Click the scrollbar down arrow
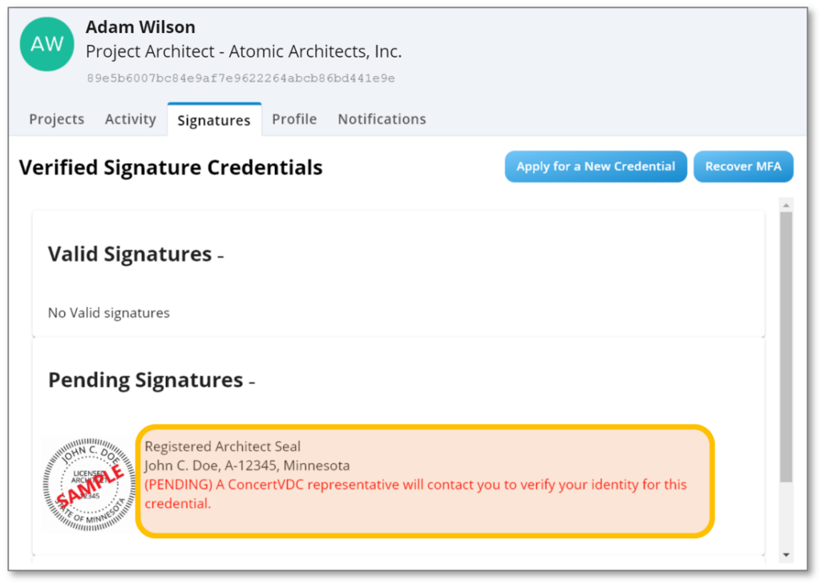This screenshot has width=821, height=584. pos(787,554)
